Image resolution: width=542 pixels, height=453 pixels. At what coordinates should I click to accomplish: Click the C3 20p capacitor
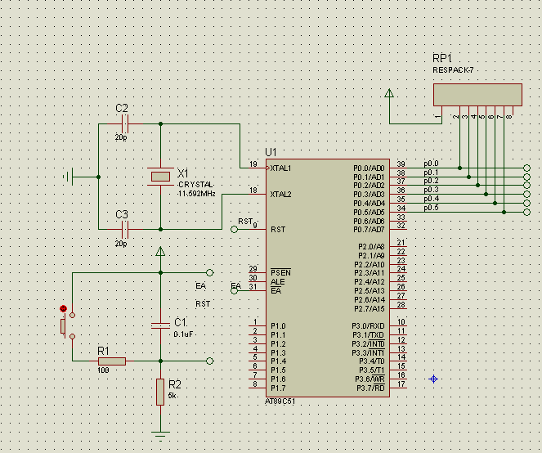click(125, 229)
